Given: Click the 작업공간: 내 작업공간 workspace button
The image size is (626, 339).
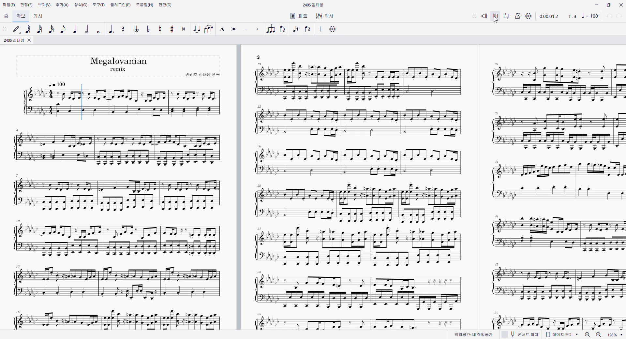Looking at the screenshot, I should [473, 335].
